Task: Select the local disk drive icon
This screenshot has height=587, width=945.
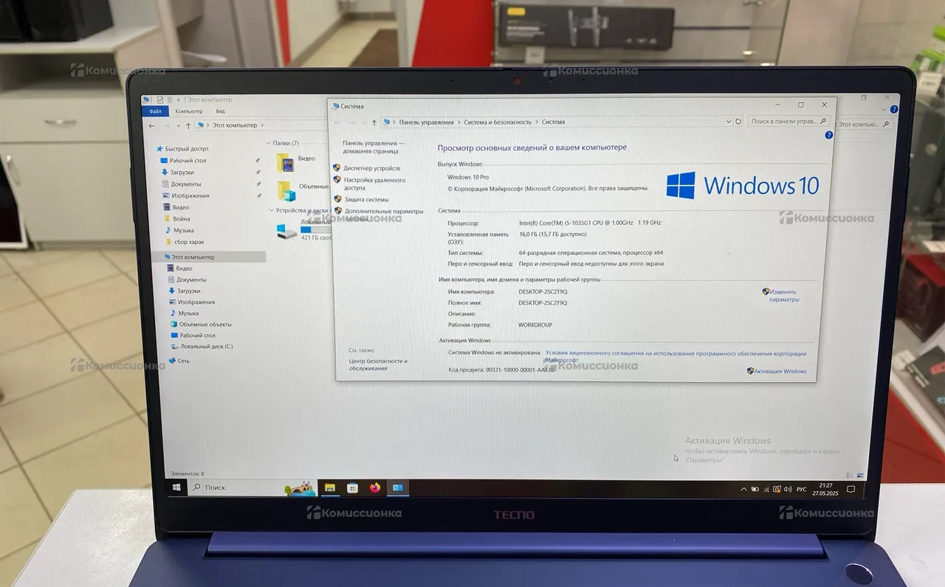Action: tap(286, 231)
